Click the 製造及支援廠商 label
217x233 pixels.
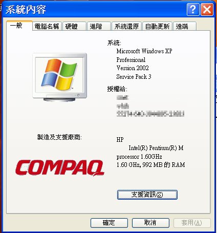tap(59, 137)
